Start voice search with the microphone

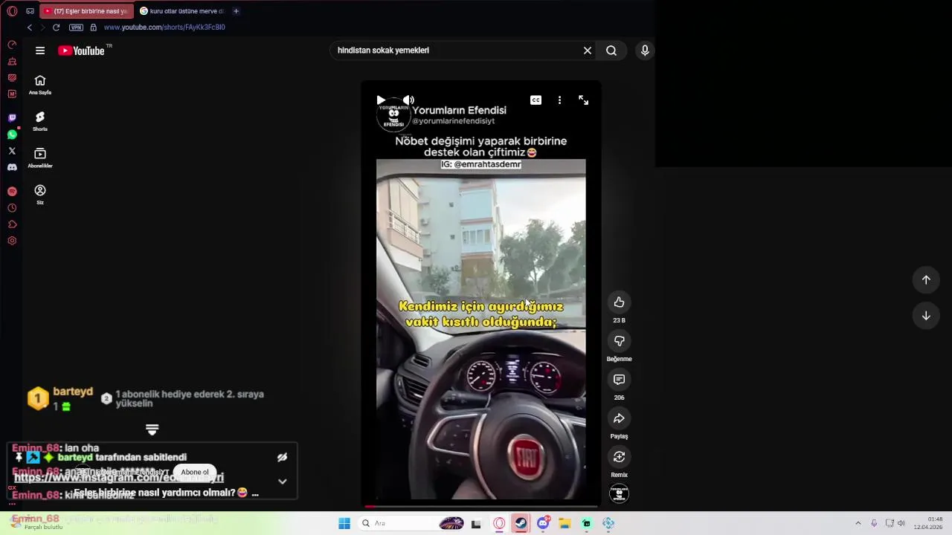tap(645, 51)
